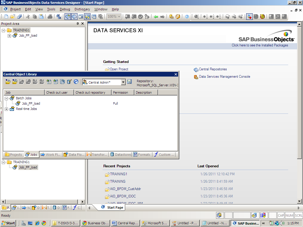
Task: Click the Clear/Delete X toolbar icon
Action: [x=59, y=17]
